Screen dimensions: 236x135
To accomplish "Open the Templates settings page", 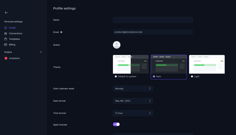I will [14, 39].
